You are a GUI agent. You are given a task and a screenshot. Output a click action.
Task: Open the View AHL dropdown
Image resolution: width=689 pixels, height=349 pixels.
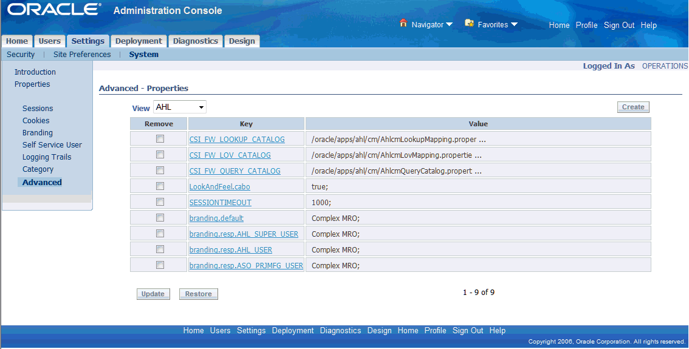click(x=180, y=107)
